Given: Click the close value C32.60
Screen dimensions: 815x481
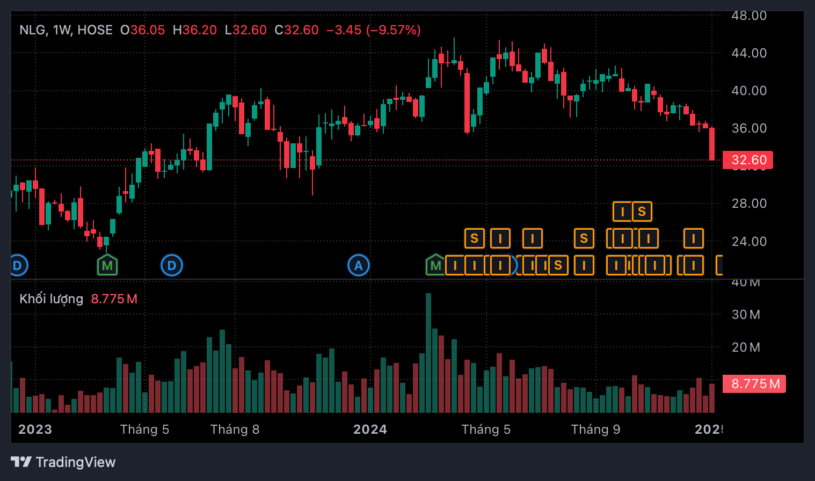Looking at the screenshot, I should (x=297, y=30).
